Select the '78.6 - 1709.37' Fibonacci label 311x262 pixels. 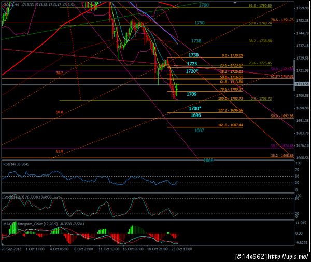tap(232, 89)
